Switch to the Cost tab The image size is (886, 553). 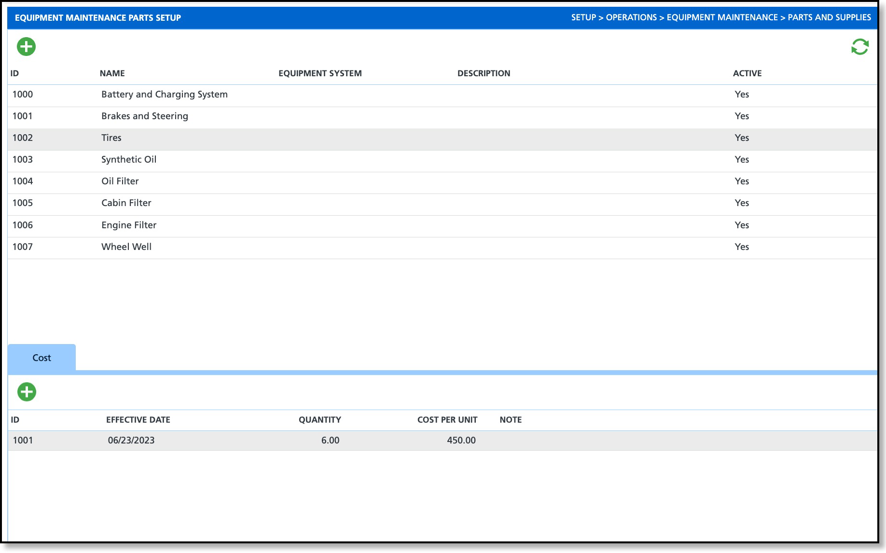click(x=42, y=358)
